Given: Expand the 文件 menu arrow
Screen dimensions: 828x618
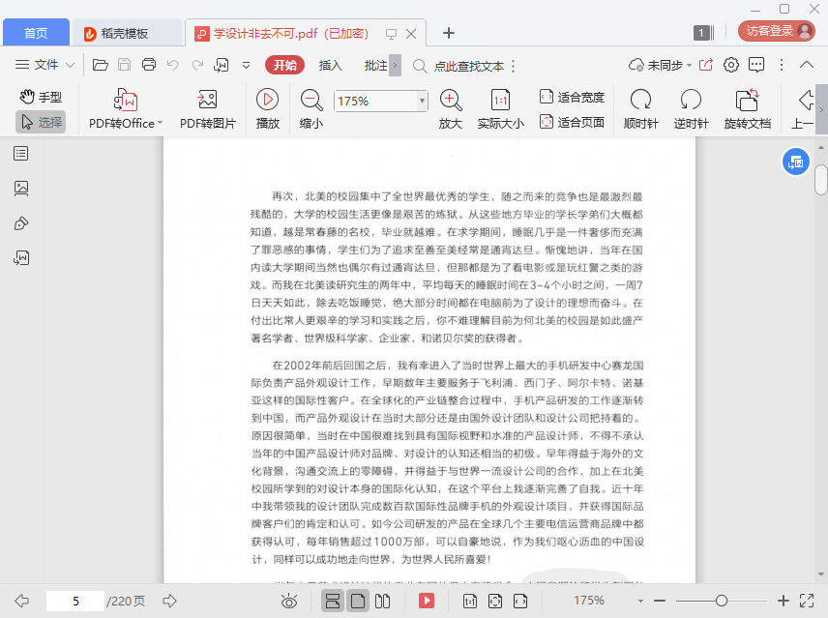Looking at the screenshot, I should click(x=70, y=66).
